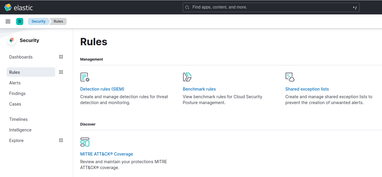The height and width of the screenshot is (177, 382).
Task: Click the Rules breadcrumb
Action: 58,21
